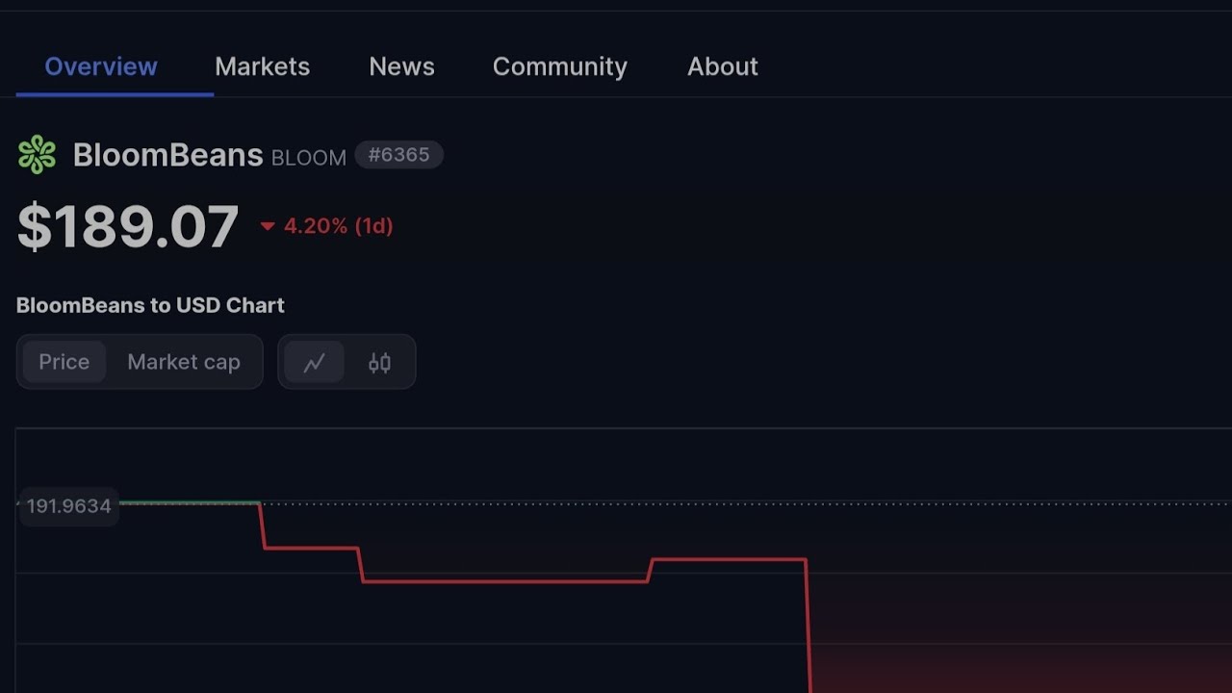Select the Market cap chart toggle
The width and height of the screenshot is (1232, 693).
184,362
